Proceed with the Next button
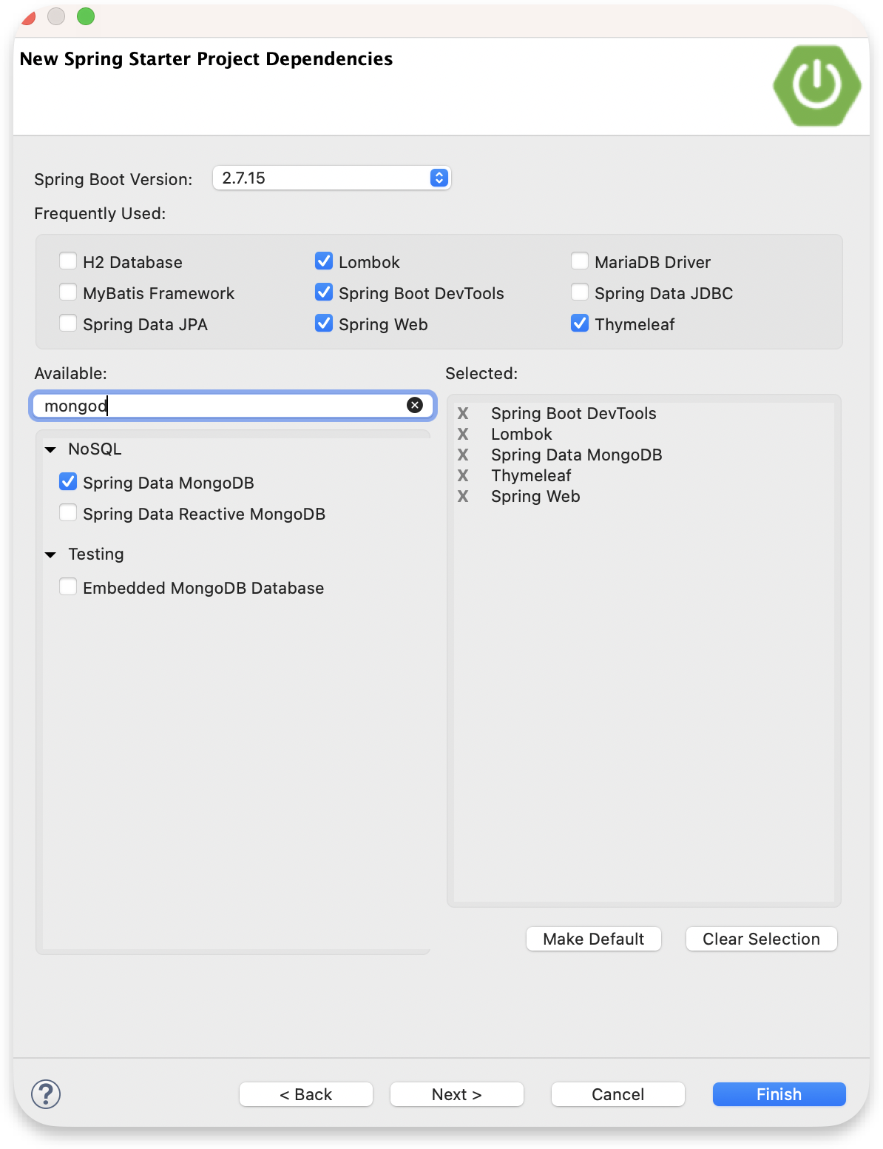 (x=457, y=1094)
